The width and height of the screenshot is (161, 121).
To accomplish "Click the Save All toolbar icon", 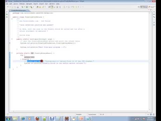I will [x=15, y=7].
